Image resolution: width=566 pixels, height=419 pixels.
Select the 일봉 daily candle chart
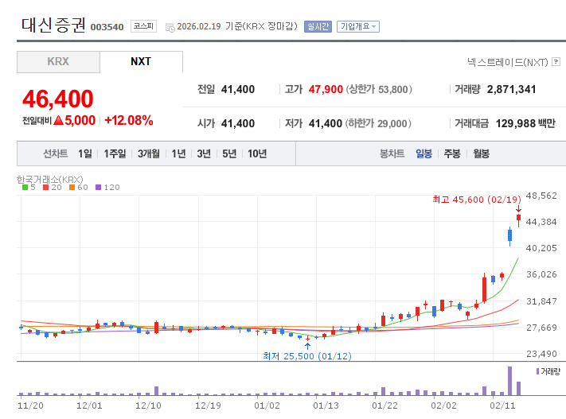click(x=424, y=153)
